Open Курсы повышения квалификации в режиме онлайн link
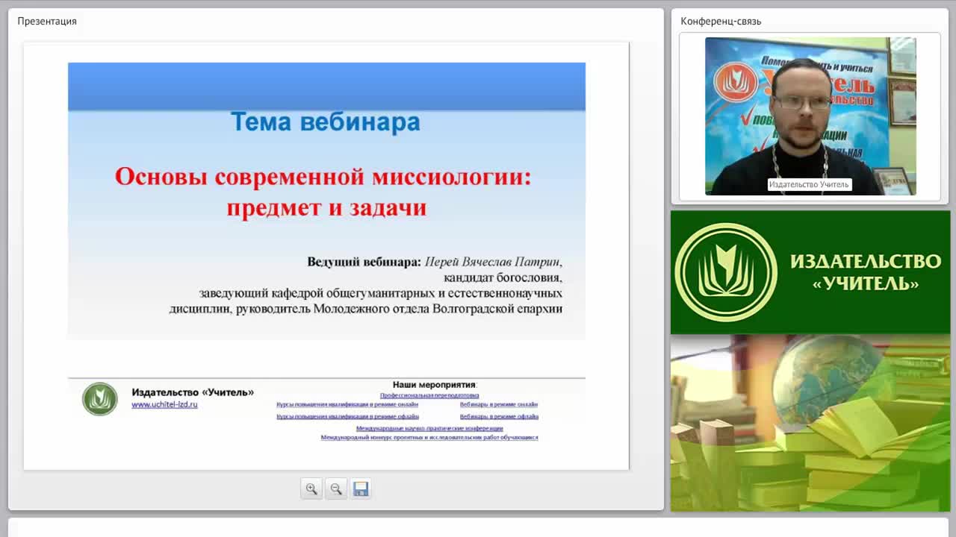956x537 pixels. 347,404
